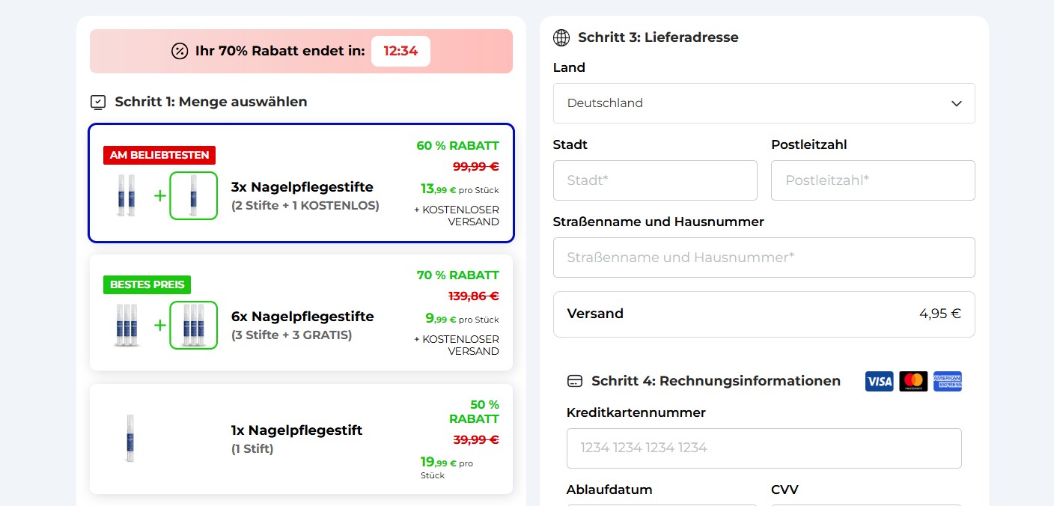
Task: Click the percent discount icon in timer banner
Action: tap(180, 51)
